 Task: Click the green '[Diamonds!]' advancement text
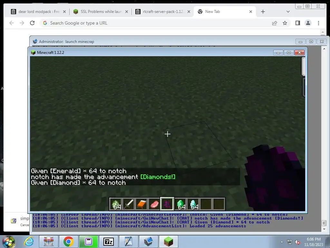158,177
